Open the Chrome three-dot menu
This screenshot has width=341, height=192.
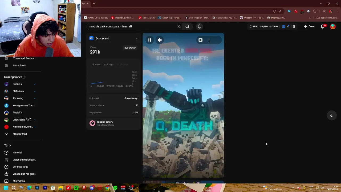pos(337,11)
